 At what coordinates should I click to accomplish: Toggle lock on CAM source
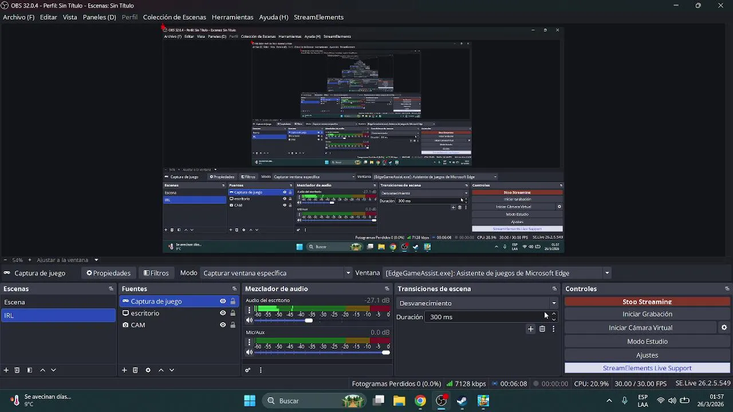tap(232, 325)
